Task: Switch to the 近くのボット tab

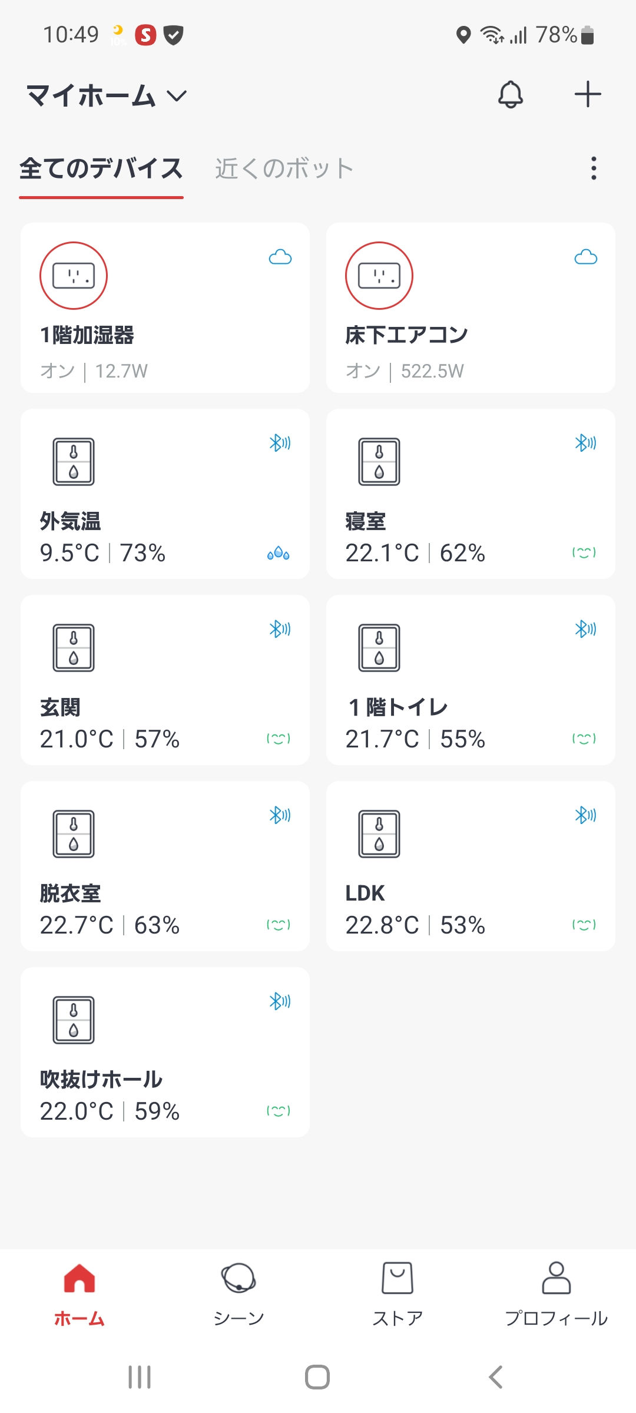Action: 284,168
